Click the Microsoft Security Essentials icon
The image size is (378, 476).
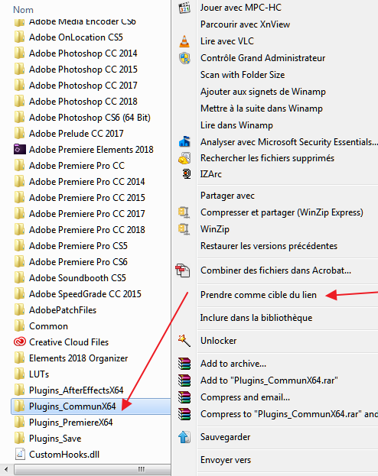coord(184,142)
